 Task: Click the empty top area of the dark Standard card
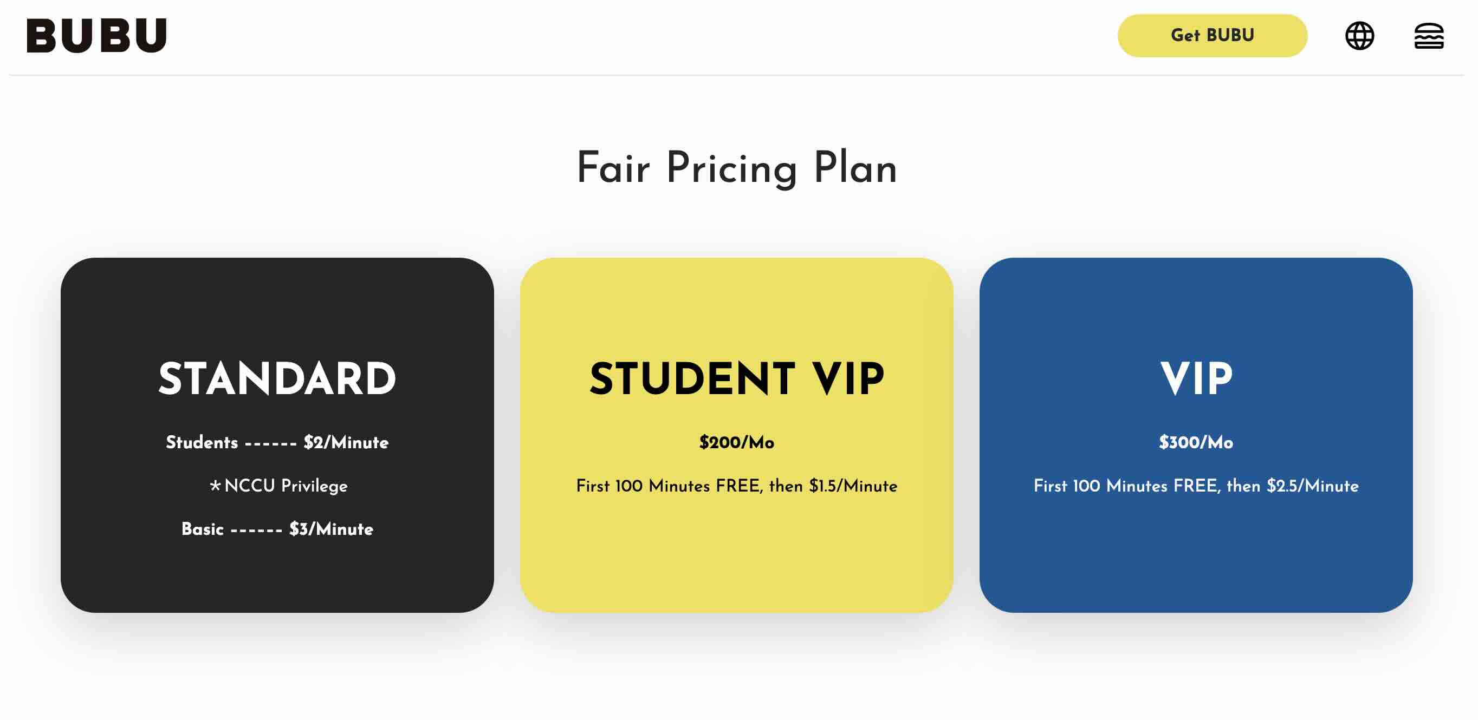click(277, 304)
